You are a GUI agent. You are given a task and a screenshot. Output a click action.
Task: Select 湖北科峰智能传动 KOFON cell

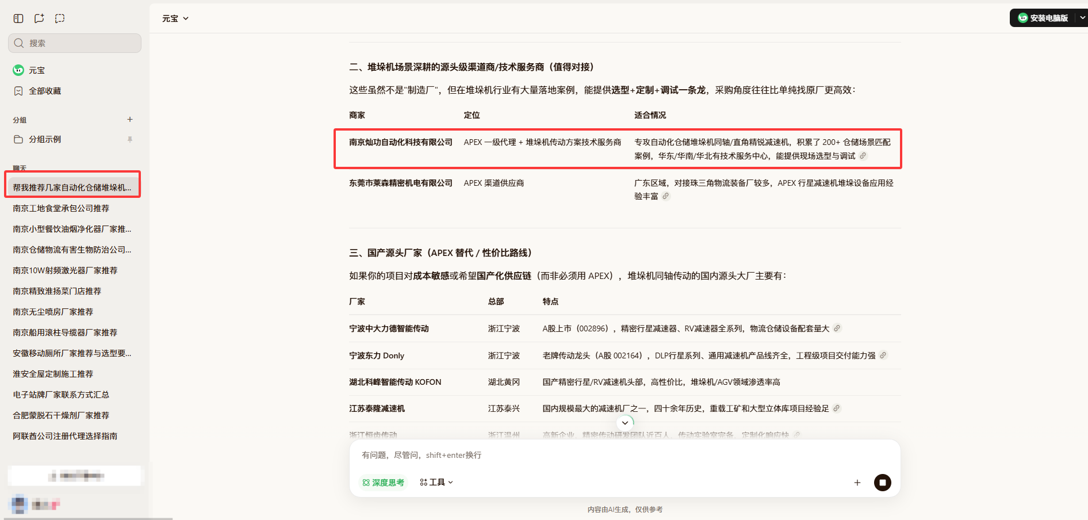(395, 382)
